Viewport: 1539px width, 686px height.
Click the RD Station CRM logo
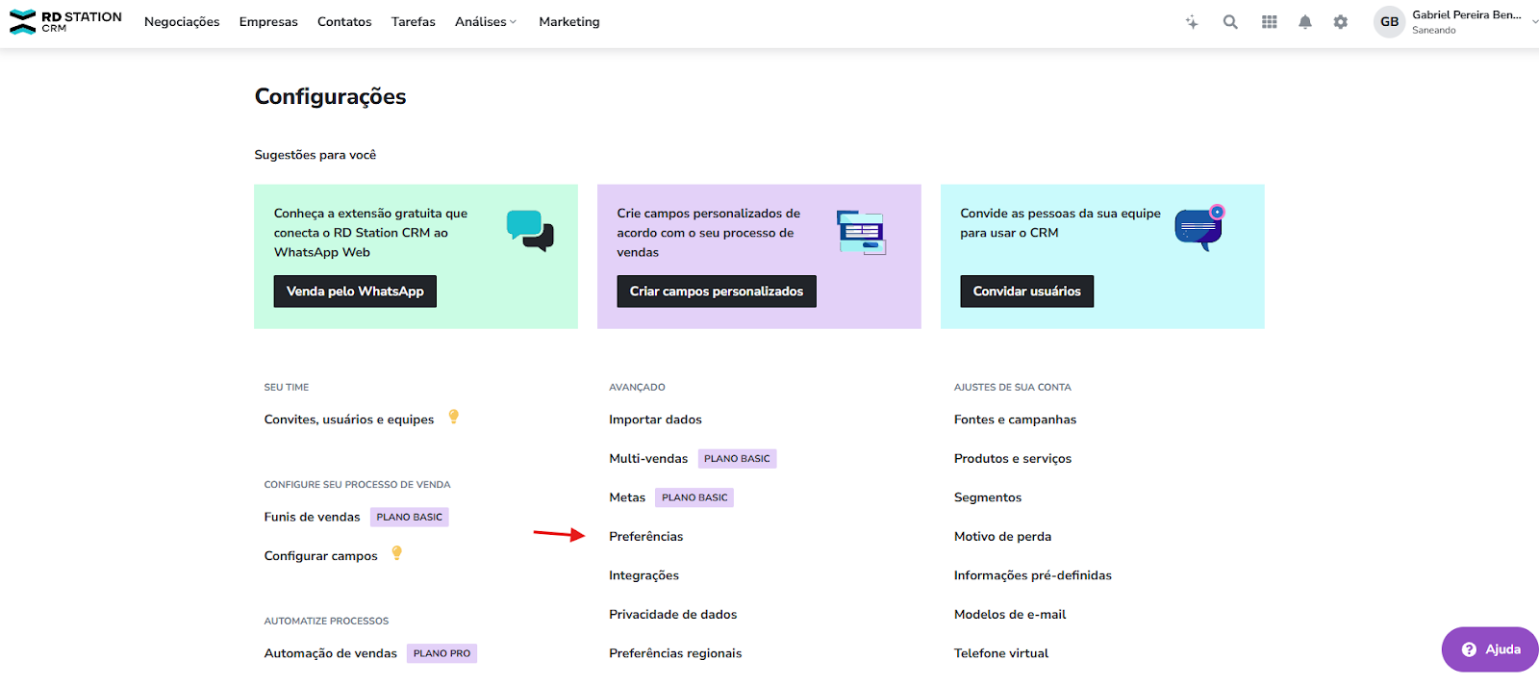click(x=65, y=21)
